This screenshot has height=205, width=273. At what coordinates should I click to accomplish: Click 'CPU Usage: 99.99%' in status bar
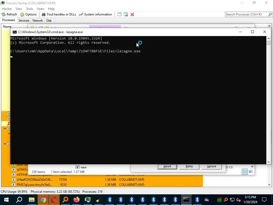(14, 191)
